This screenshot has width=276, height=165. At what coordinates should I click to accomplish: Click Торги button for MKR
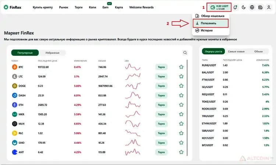(161, 114)
